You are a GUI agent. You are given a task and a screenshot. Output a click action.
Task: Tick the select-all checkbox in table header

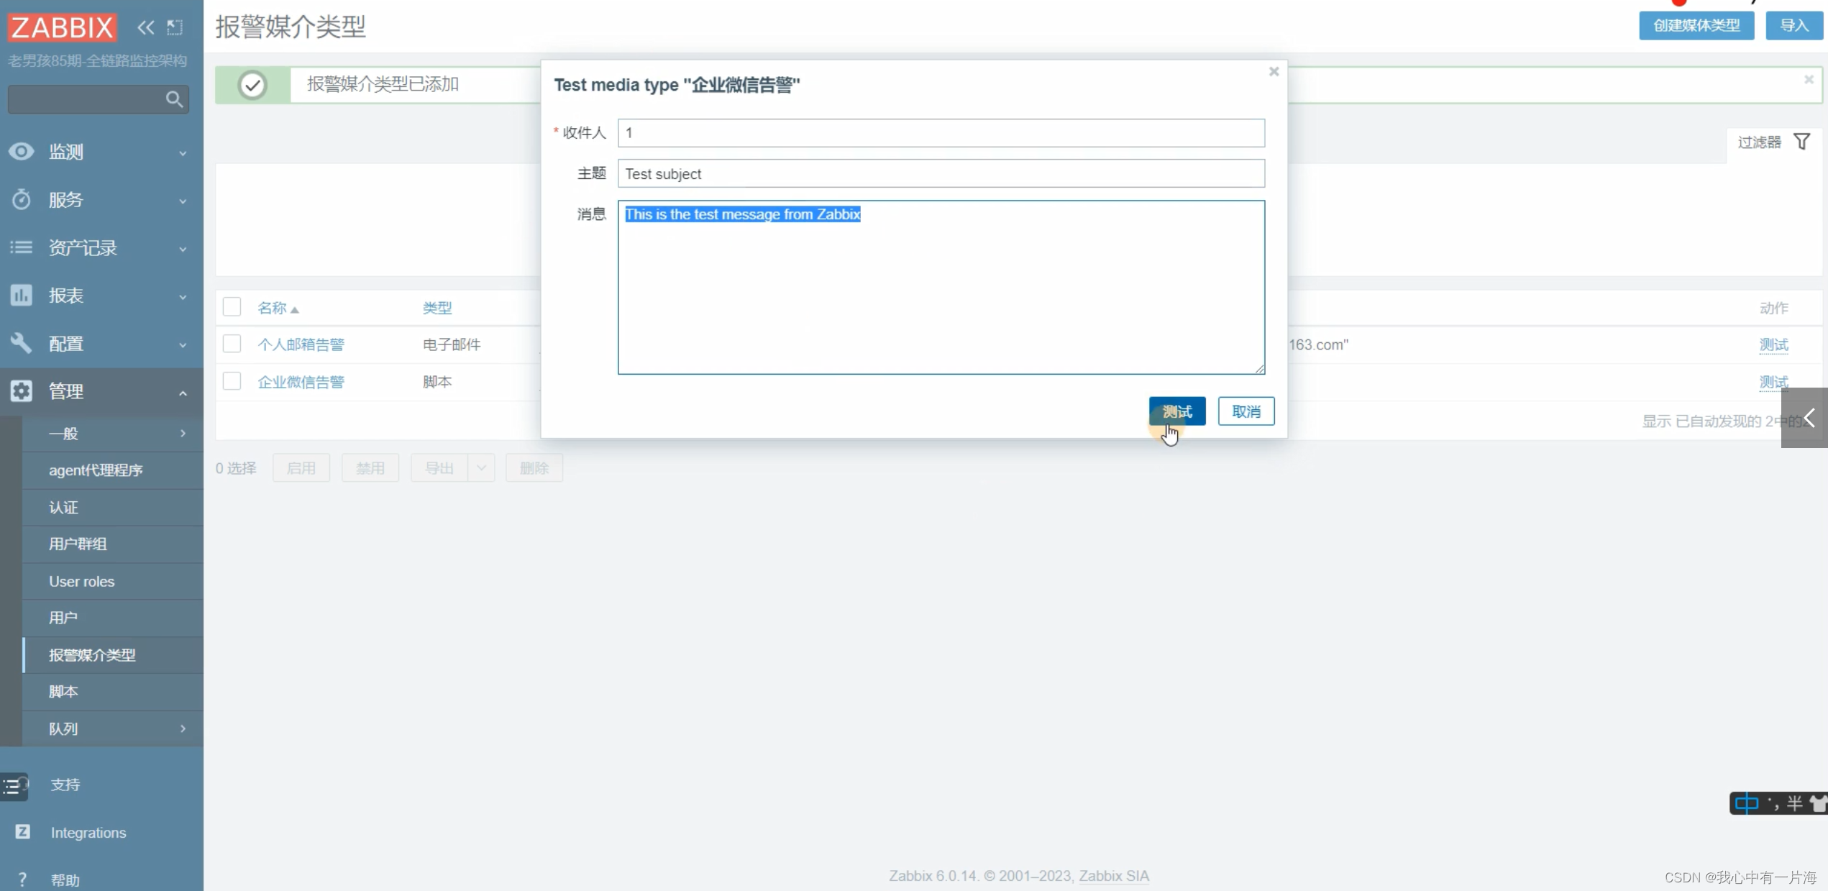pyautogui.click(x=232, y=307)
